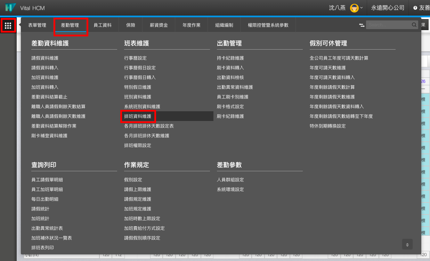Open 請假資料維護 under 差勤資料維護
The image size is (430, 261).
click(45, 58)
